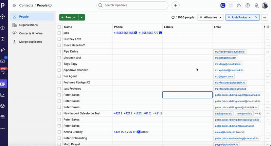This screenshot has width=271, height=146.
Task: Open the help question mark icon
Action: [248, 5]
